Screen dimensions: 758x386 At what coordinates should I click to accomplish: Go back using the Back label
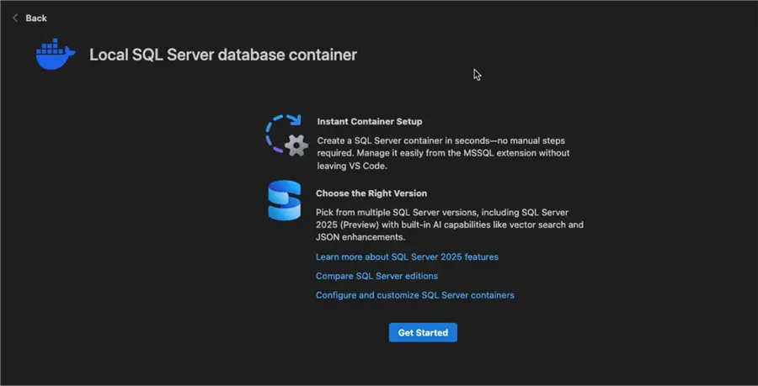tap(36, 18)
